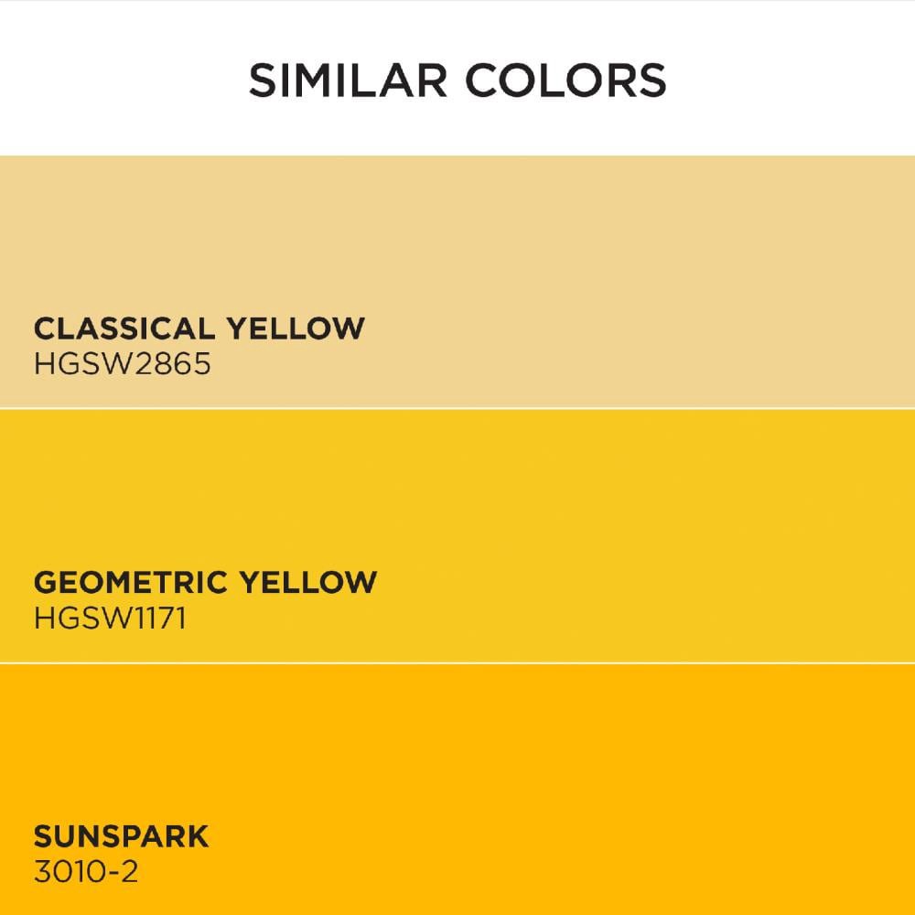The image size is (915, 915).
Task: Select the Classical Yellow color swatch
Action: [457, 281]
